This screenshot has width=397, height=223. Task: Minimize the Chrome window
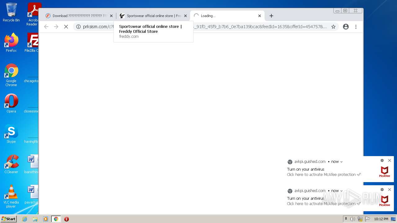337,11
